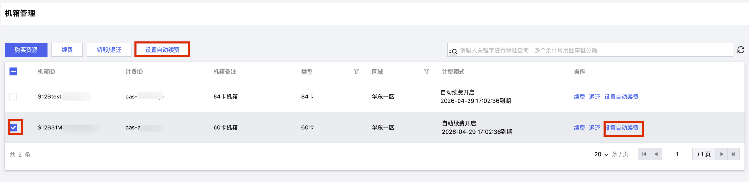Click 设置自动续费 link in the 60卡机箱 row
Viewport: 749px width, 182px height.
tap(622, 128)
